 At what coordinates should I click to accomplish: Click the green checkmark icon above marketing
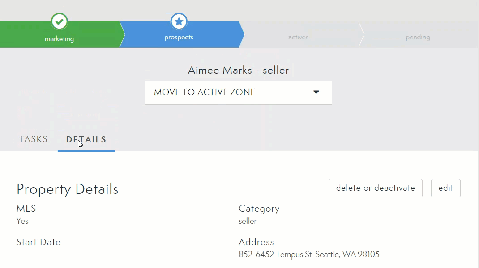coord(59,21)
